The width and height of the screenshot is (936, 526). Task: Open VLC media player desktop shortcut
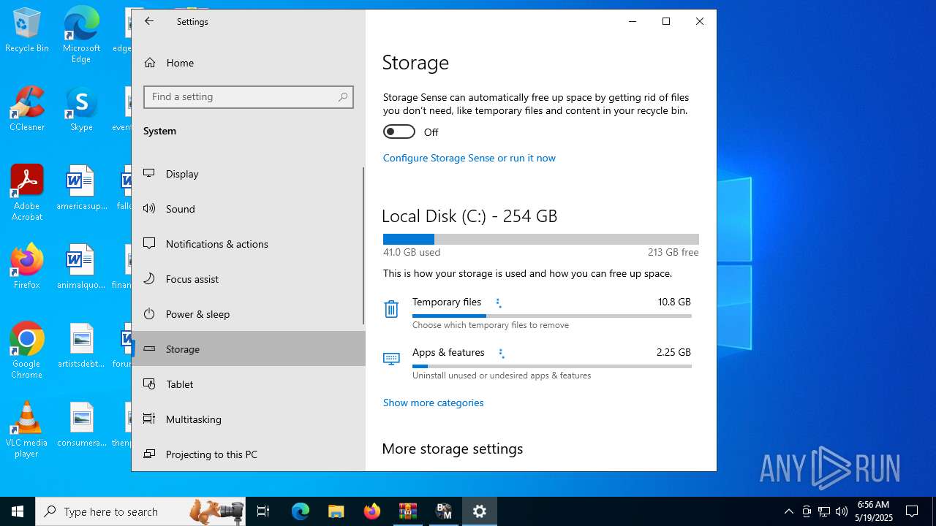click(x=27, y=430)
